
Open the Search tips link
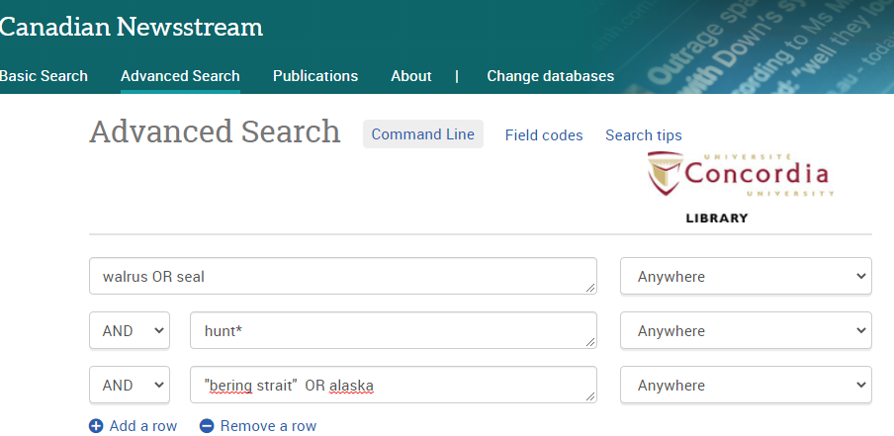(x=644, y=135)
